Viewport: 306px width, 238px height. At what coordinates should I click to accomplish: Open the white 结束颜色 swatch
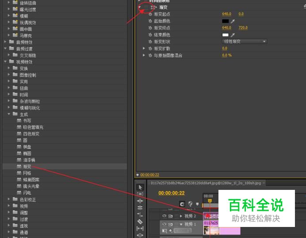[x=225, y=35]
